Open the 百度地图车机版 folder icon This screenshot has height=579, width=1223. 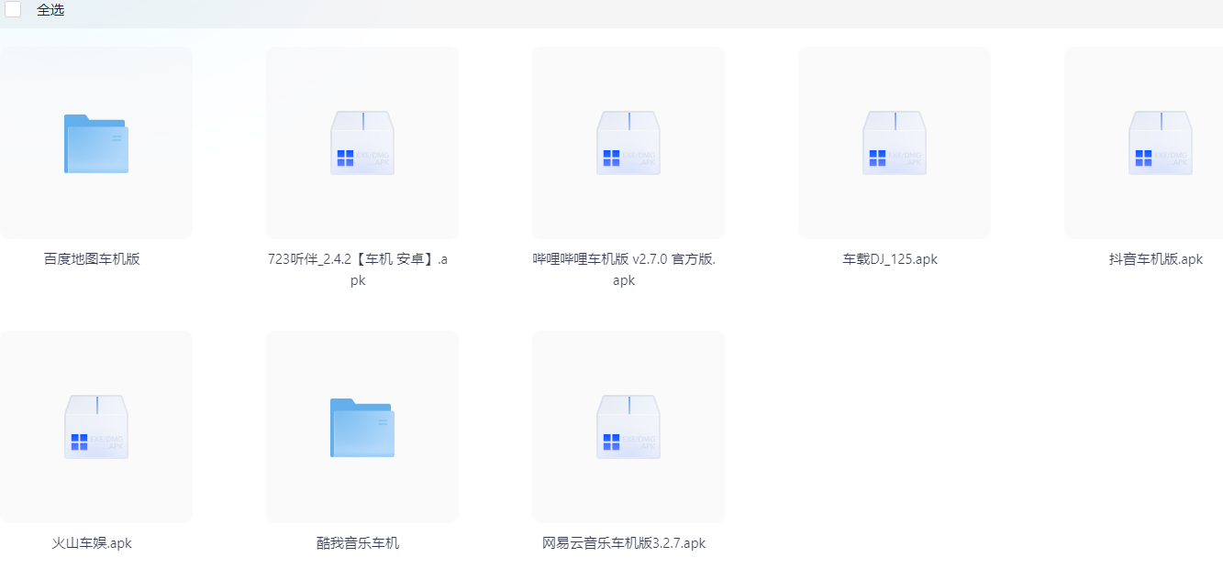point(96,144)
